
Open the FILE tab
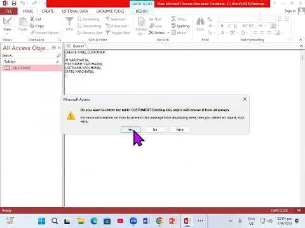[x=9, y=11]
